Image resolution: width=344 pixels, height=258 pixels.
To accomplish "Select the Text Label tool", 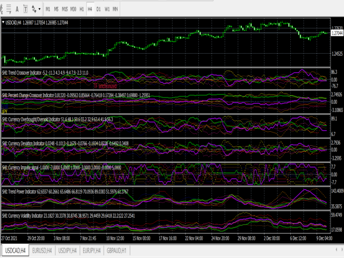I will coord(26,9).
